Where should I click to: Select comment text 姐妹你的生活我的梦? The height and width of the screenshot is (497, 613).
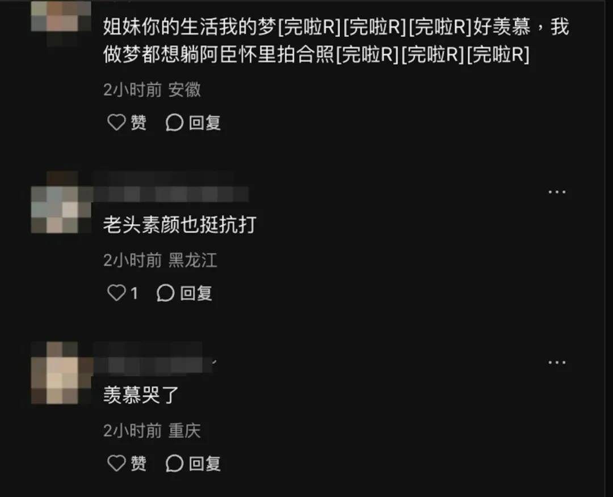point(189,27)
